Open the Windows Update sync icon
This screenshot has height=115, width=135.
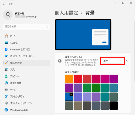6,110
